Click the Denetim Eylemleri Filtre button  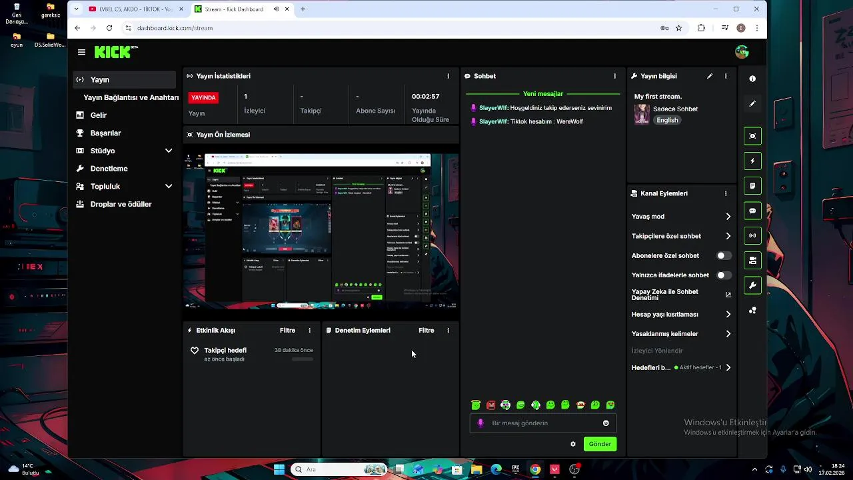click(x=426, y=330)
